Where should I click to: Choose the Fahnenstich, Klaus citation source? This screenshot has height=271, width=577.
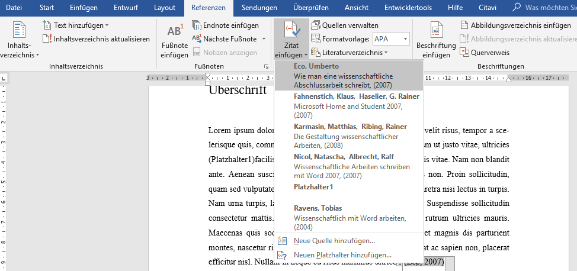(349, 105)
